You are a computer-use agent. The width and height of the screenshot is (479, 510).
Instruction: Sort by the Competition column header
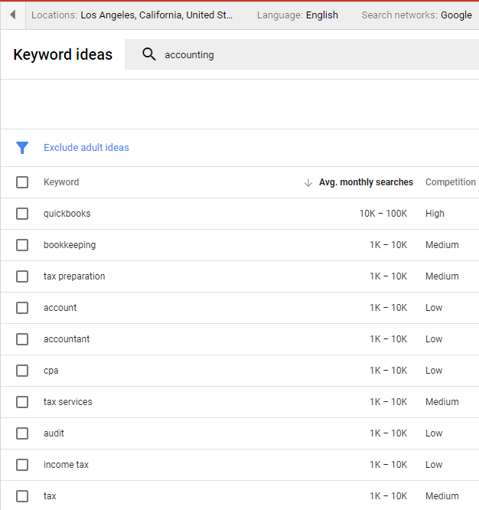(x=451, y=182)
